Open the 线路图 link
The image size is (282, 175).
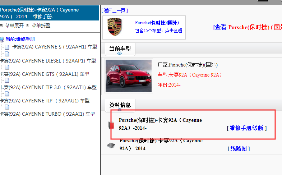coord(239,148)
